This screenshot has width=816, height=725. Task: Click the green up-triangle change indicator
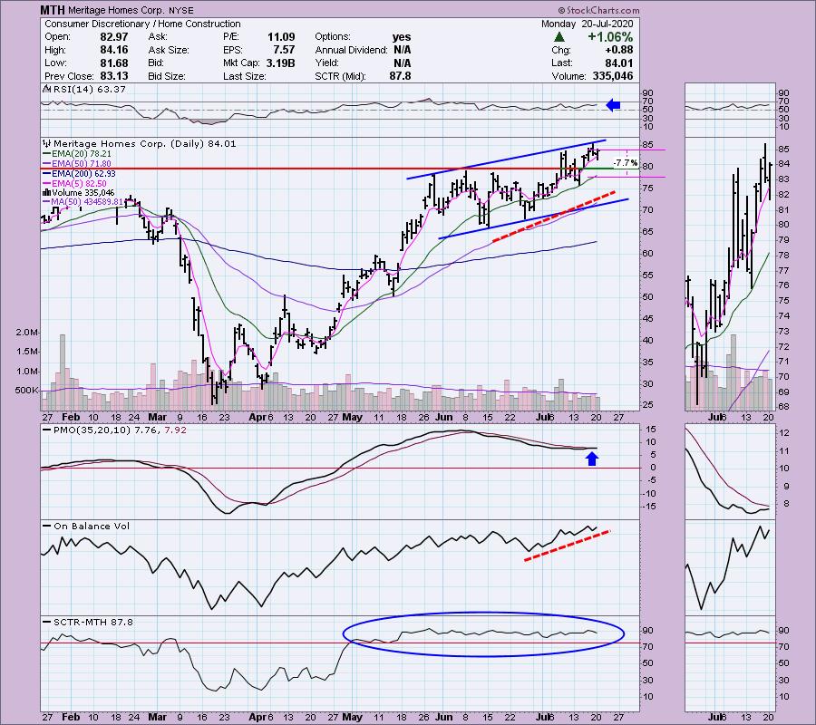coord(559,37)
